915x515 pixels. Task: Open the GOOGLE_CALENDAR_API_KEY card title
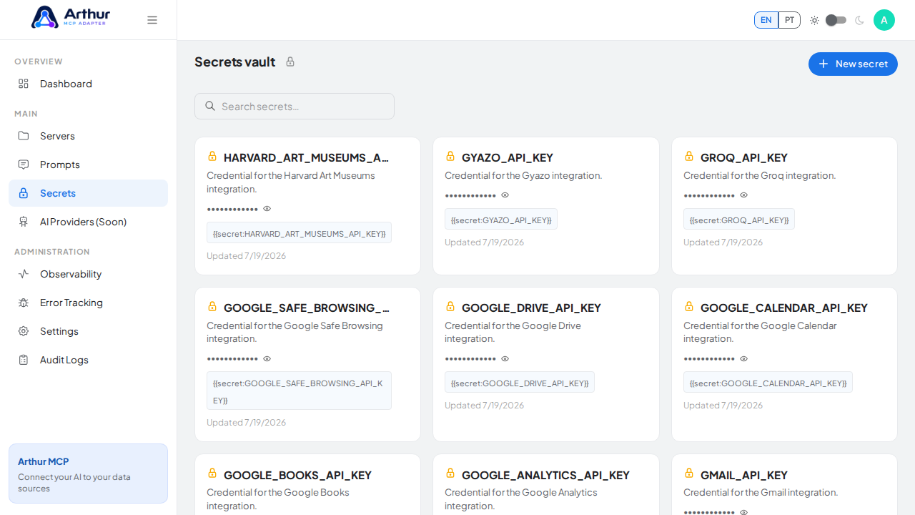(784, 308)
